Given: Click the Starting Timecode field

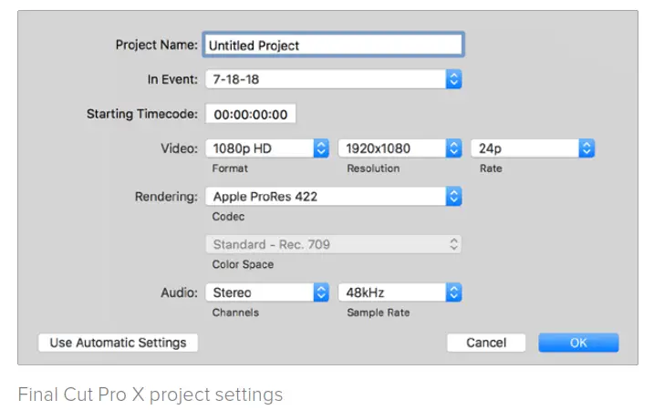Looking at the screenshot, I should (x=251, y=114).
